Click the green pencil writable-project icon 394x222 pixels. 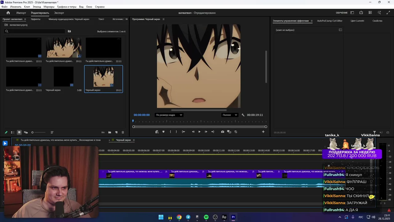pos(6,132)
